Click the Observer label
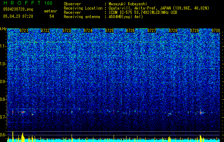The height and width of the screenshot is (142, 224). click(72, 4)
